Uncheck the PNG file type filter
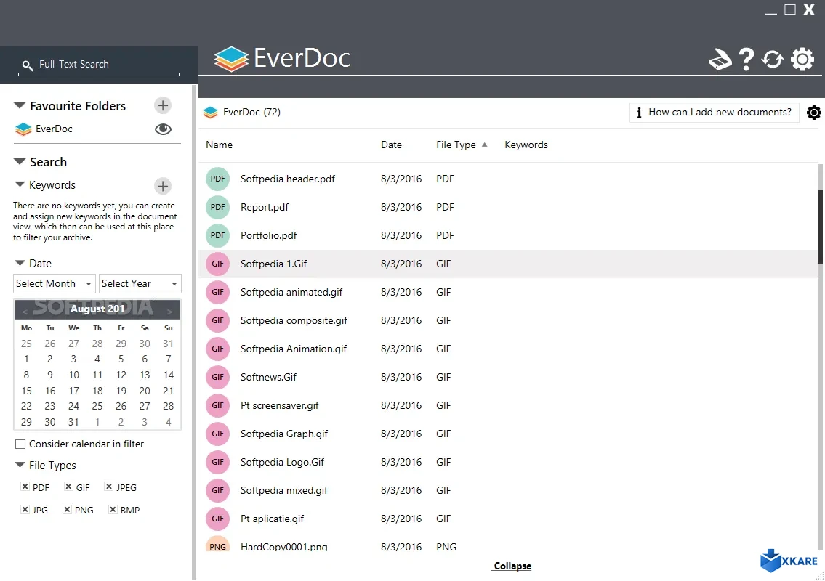The image size is (825, 581). (x=67, y=510)
